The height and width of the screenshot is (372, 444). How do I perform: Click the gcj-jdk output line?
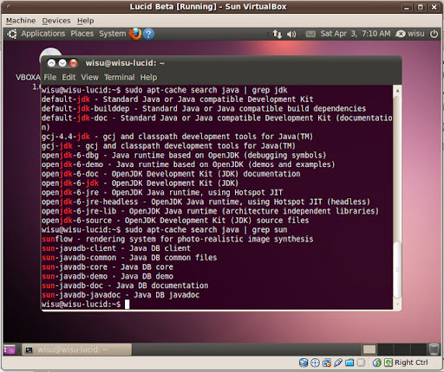pyautogui.click(x=168, y=146)
